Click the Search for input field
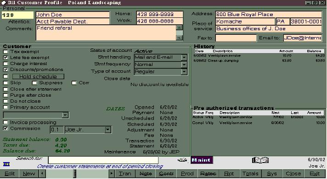 tap(103, 160)
